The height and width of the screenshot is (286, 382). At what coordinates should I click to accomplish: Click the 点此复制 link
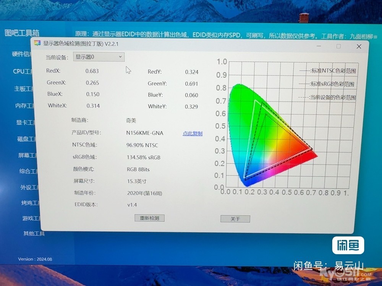click(x=193, y=133)
